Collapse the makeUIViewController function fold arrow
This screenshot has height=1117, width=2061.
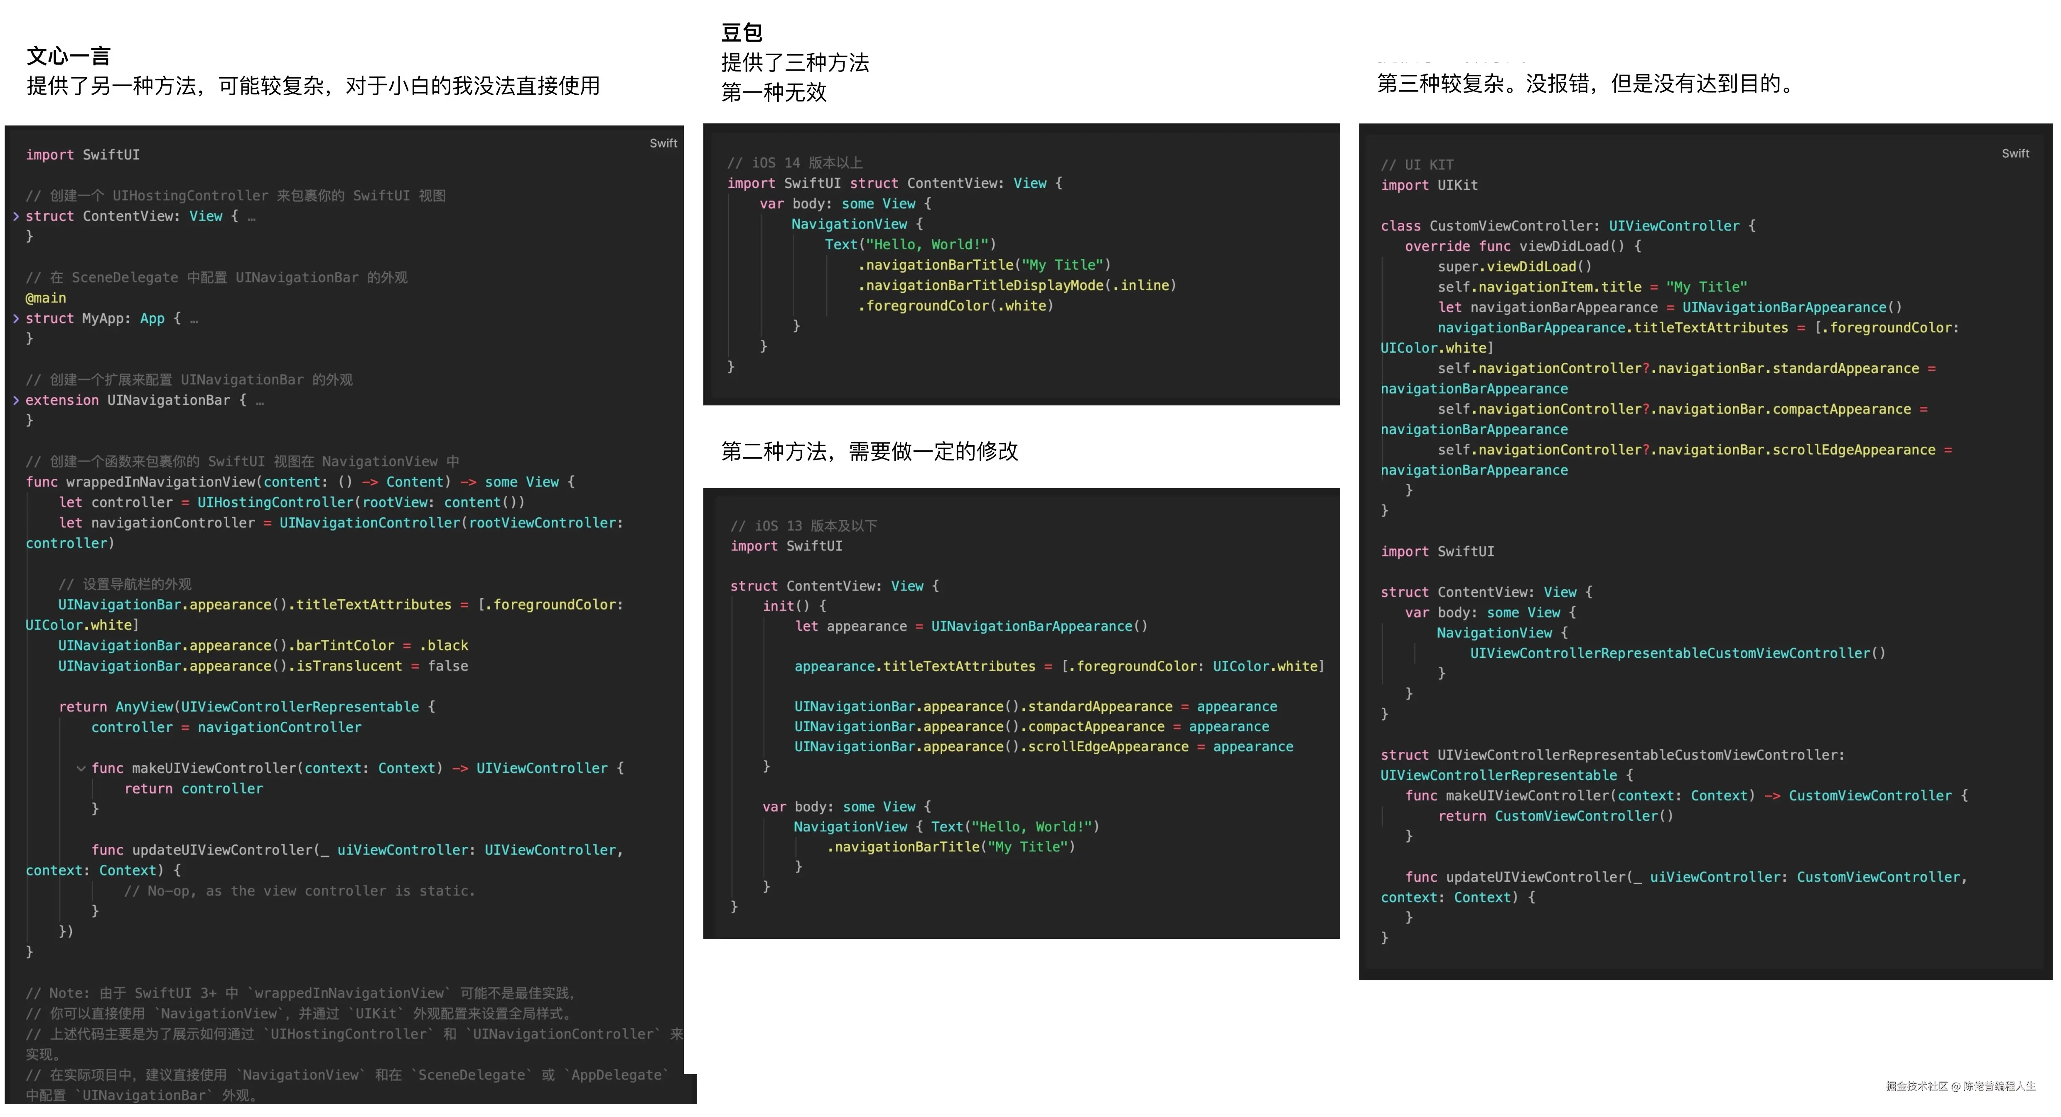(81, 768)
